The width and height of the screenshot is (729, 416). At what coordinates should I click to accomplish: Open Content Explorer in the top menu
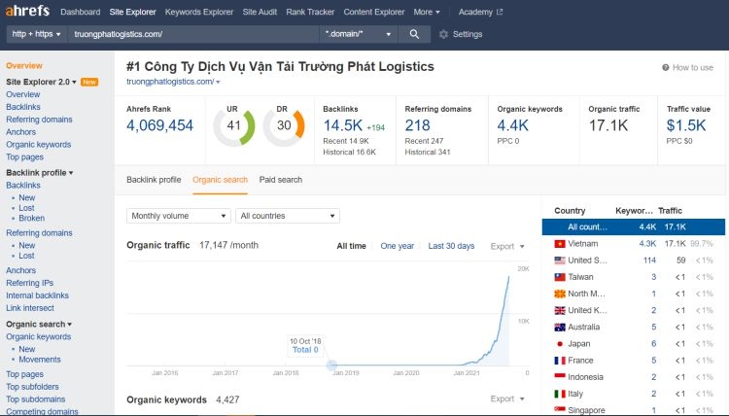coord(374,12)
